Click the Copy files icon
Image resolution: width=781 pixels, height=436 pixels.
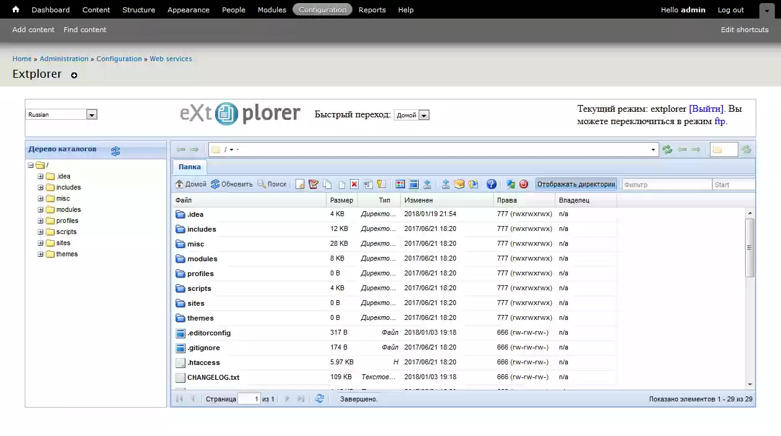pos(327,183)
